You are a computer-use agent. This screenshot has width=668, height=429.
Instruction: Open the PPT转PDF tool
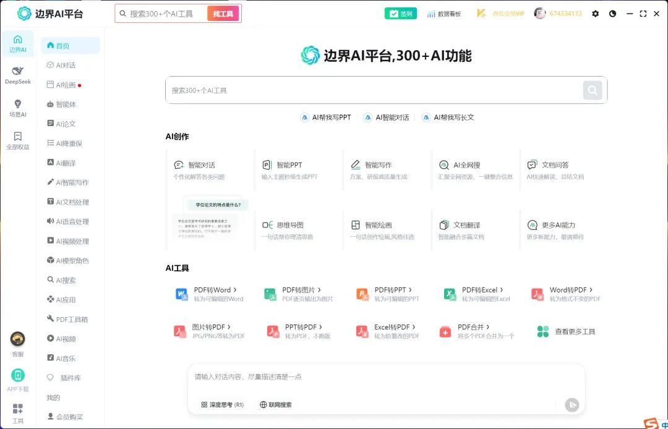(x=298, y=331)
